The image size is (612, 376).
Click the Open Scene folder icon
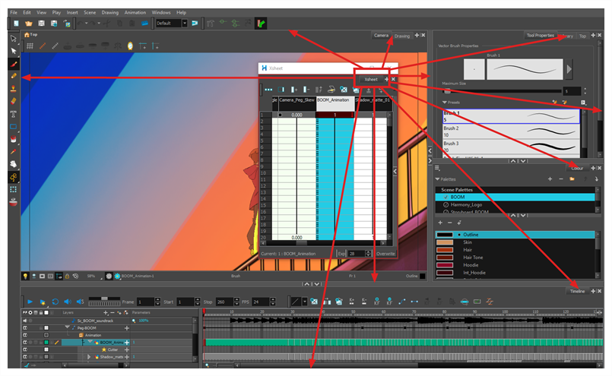coord(28,24)
